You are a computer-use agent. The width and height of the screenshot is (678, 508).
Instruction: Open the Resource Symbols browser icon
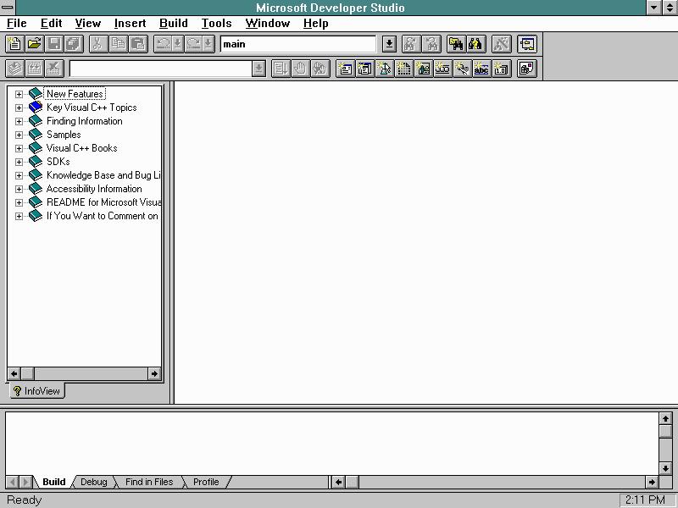tap(525, 69)
